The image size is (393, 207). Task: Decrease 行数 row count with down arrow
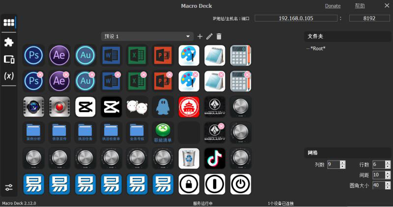389,167
